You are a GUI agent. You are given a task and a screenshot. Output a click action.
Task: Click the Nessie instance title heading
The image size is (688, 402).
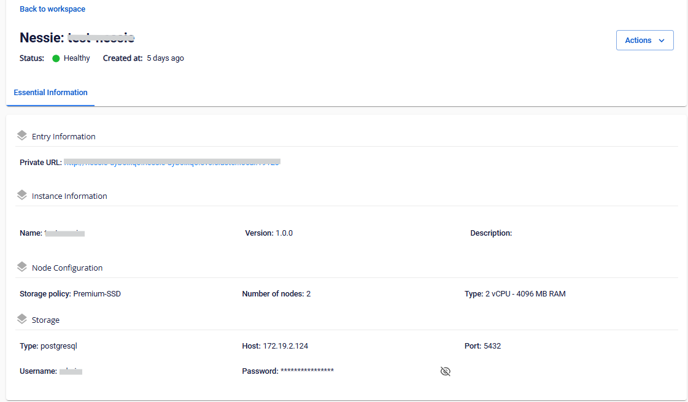(77, 37)
